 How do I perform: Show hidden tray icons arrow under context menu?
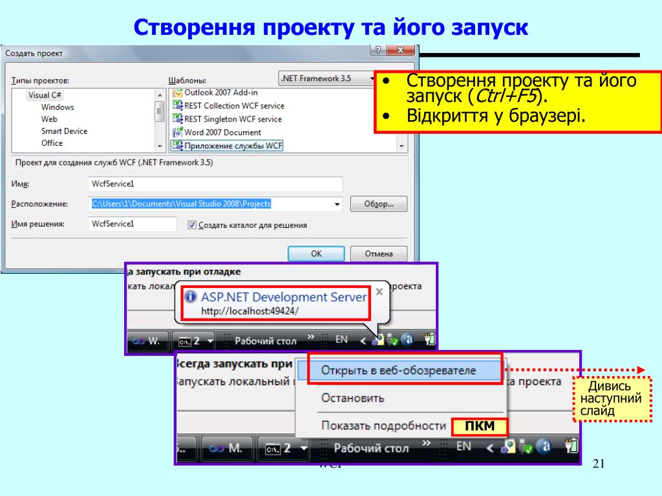pos(490,448)
